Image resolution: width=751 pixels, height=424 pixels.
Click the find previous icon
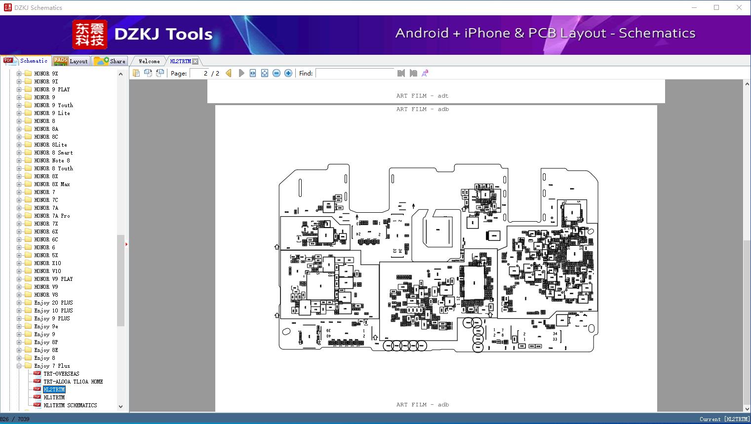tap(401, 73)
